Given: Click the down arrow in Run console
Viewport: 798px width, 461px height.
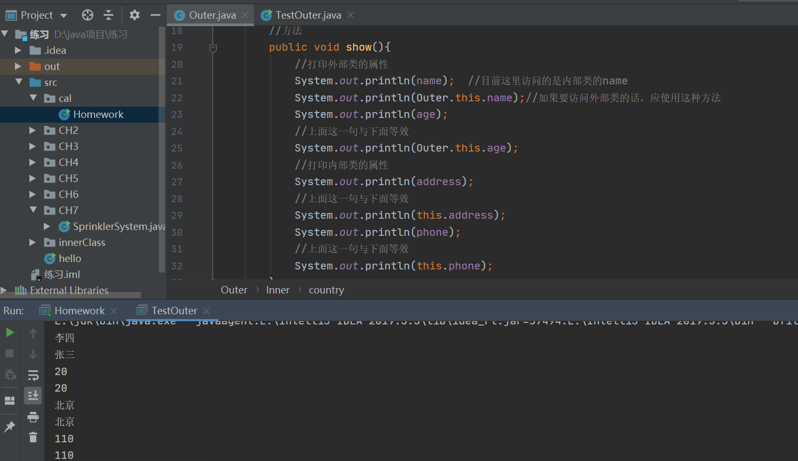Looking at the screenshot, I should tap(33, 354).
